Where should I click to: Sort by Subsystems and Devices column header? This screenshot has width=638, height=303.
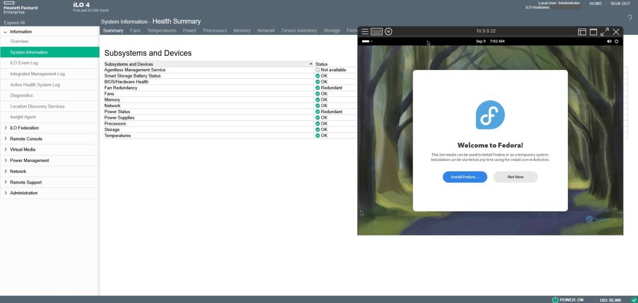click(209, 64)
